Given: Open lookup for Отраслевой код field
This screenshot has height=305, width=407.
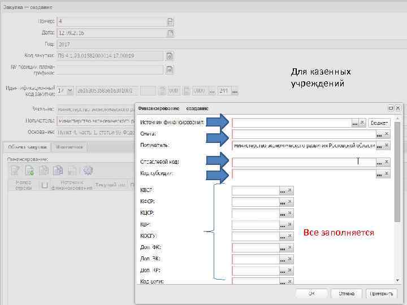Looking at the screenshot, I should tap(379, 162).
